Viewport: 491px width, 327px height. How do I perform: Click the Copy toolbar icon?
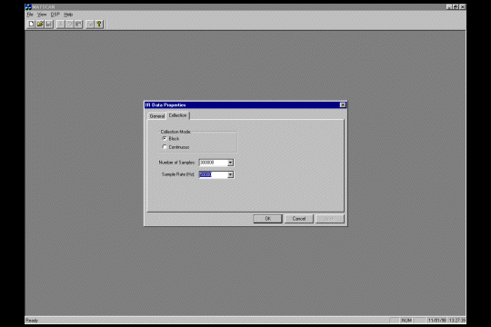pos(69,25)
